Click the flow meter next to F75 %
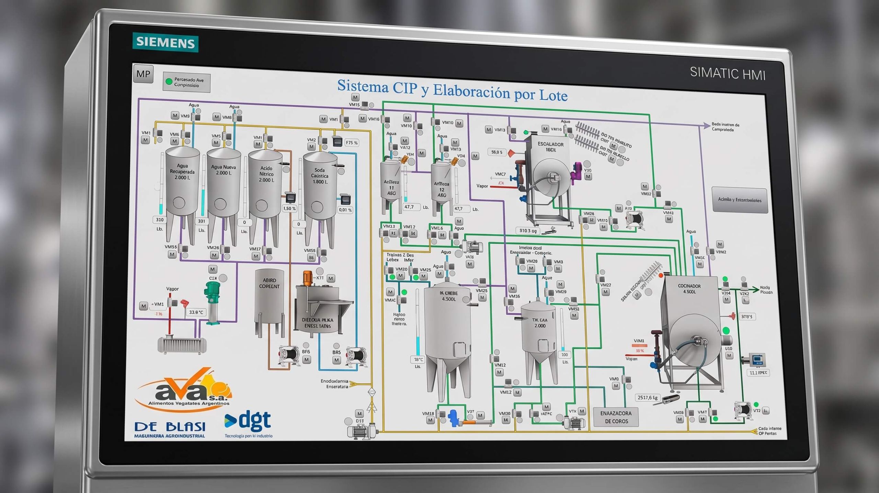The image size is (879, 493). (x=337, y=141)
